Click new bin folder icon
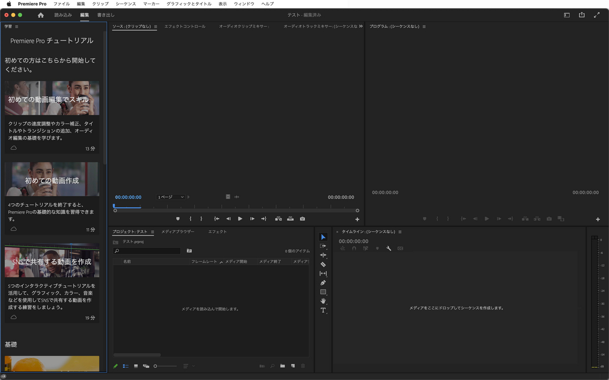Screen dimensions: 609x380 283,366
